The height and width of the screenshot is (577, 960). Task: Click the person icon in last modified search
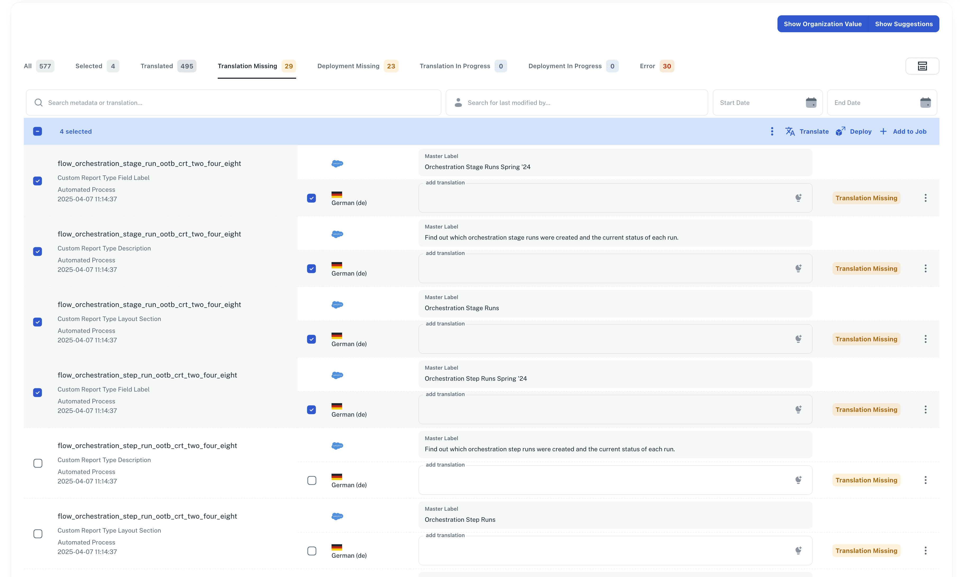458,103
